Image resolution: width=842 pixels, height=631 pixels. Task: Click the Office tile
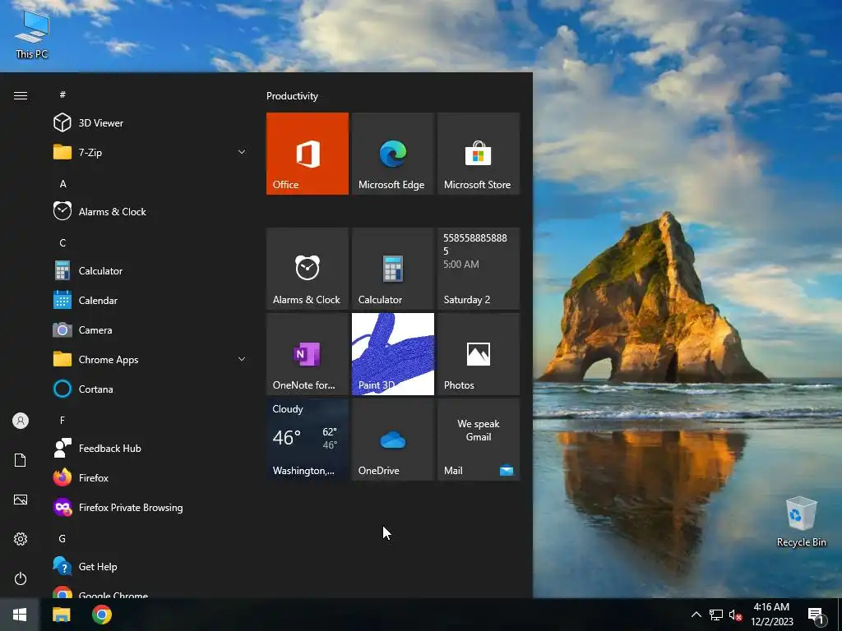pyautogui.click(x=308, y=154)
